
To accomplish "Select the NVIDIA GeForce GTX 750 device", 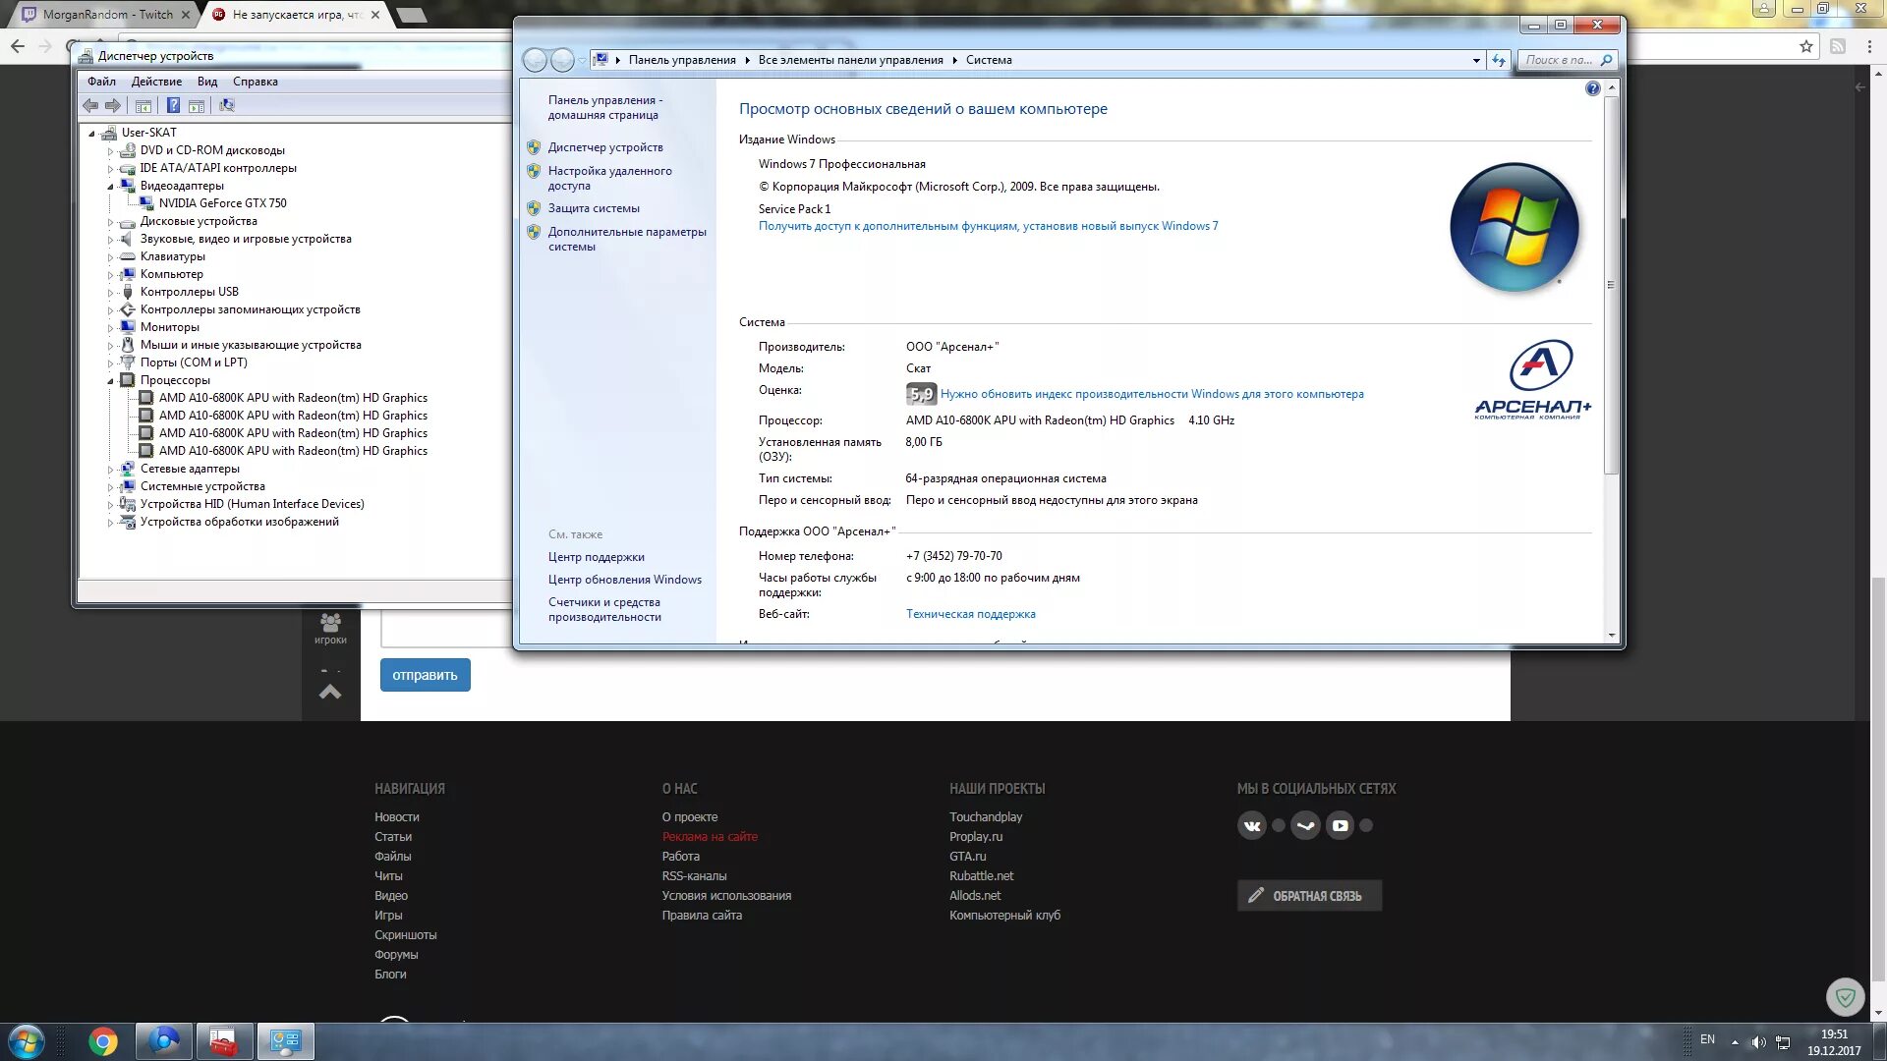I will click(x=223, y=203).
